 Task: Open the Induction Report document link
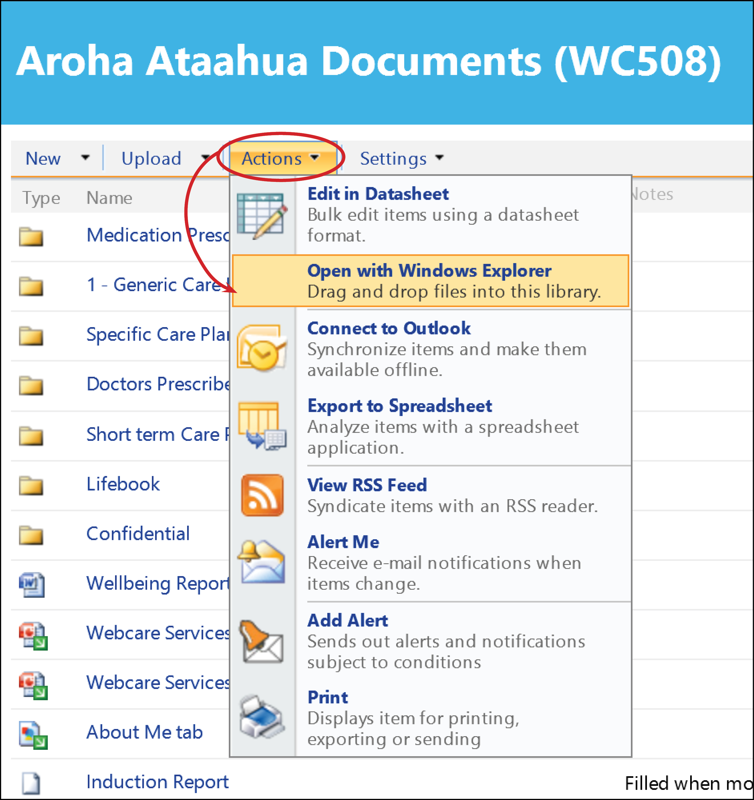pyautogui.click(x=157, y=782)
